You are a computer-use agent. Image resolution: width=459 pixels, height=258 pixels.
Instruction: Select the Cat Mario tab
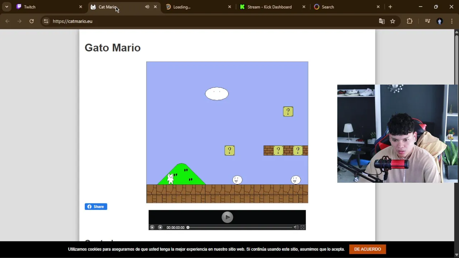pyautogui.click(x=108, y=7)
